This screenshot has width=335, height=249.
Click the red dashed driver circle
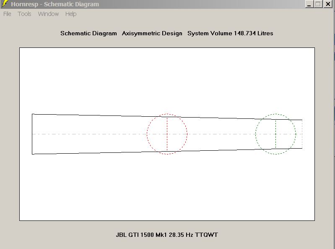click(x=167, y=134)
